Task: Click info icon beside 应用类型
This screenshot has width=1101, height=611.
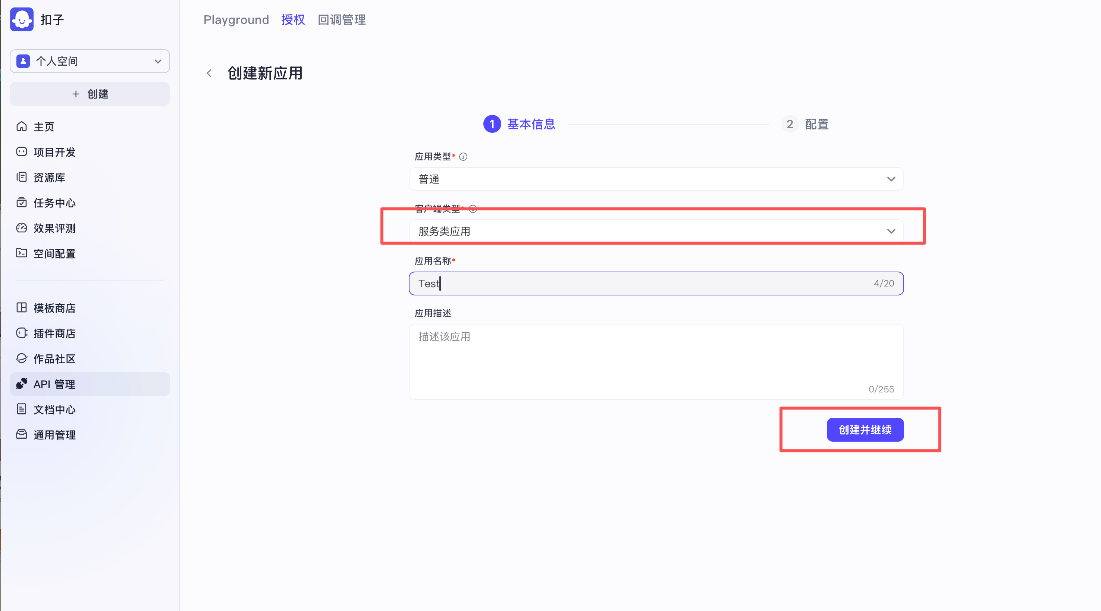Action: (463, 157)
